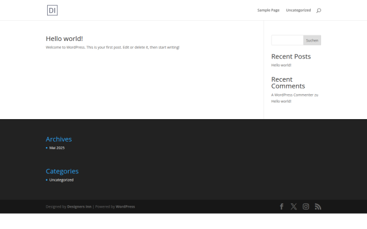Visit A WordPress Commenter link

[292, 95]
